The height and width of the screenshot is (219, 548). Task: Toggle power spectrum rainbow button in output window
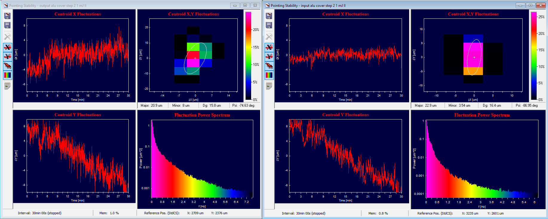7,75
